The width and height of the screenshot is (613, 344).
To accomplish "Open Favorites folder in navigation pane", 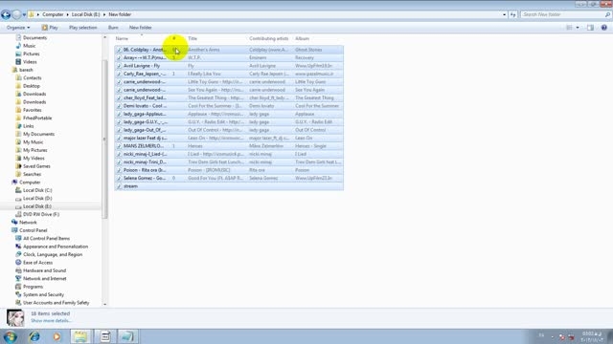I will click(32, 110).
